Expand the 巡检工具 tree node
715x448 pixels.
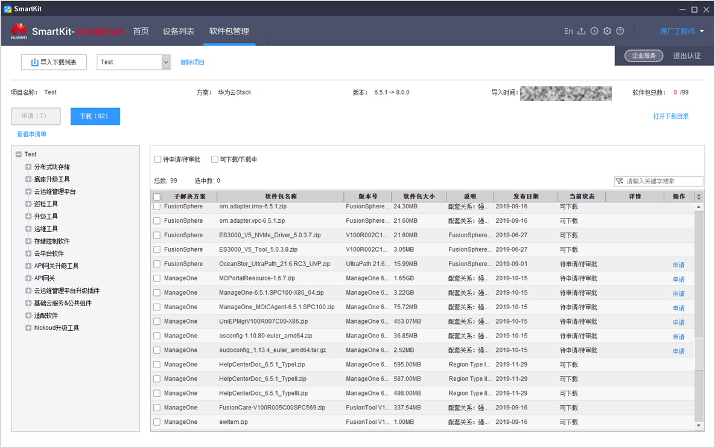(x=28, y=203)
